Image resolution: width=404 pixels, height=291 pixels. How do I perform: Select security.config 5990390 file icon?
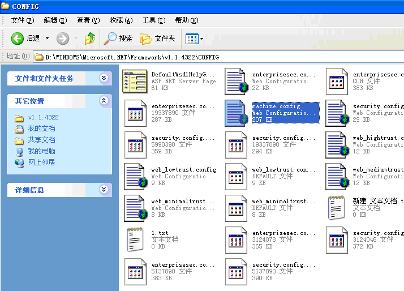click(x=135, y=145)
